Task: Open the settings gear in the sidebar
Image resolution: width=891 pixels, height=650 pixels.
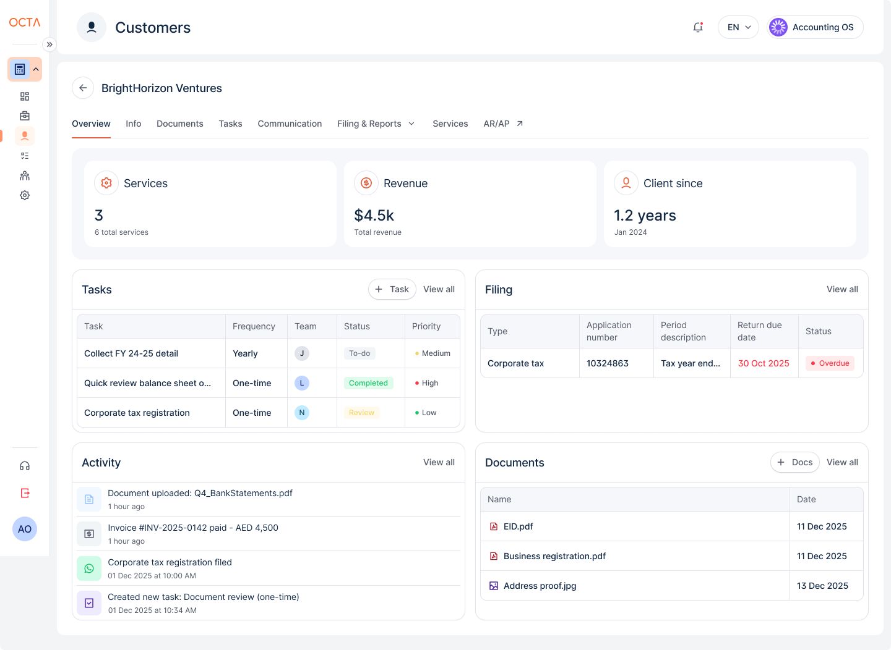Action: tap(25, 195)
